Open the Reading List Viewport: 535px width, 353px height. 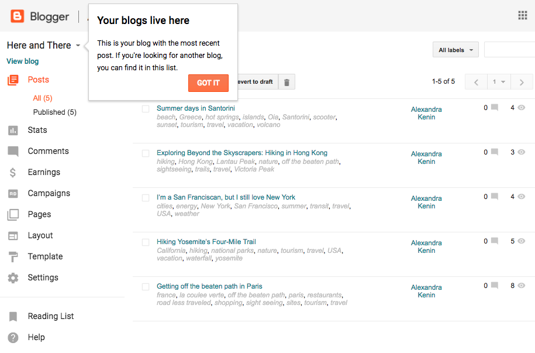click(51, 316)
